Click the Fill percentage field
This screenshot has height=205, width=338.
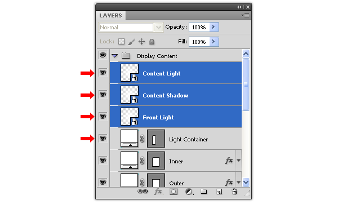[199, 42]
